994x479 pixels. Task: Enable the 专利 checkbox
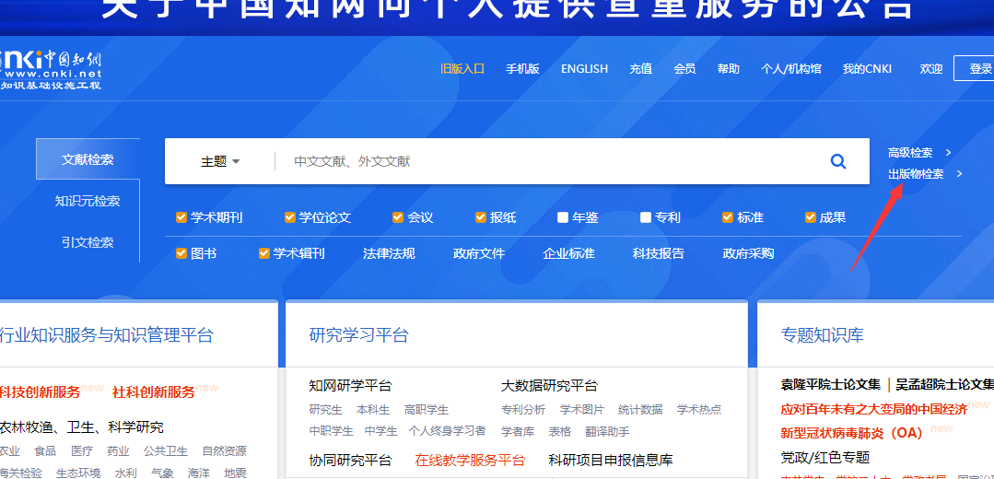point(646,218)
